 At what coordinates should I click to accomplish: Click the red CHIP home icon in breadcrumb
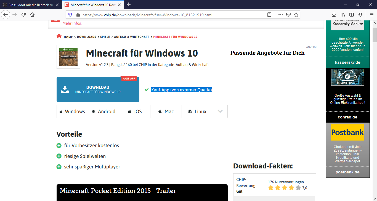[x=59, y=36]
